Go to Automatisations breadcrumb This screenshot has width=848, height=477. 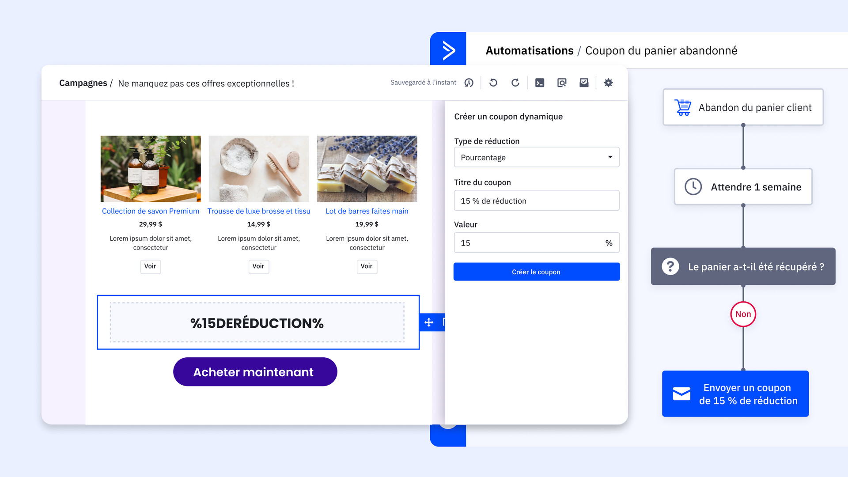tap(529, 51)
